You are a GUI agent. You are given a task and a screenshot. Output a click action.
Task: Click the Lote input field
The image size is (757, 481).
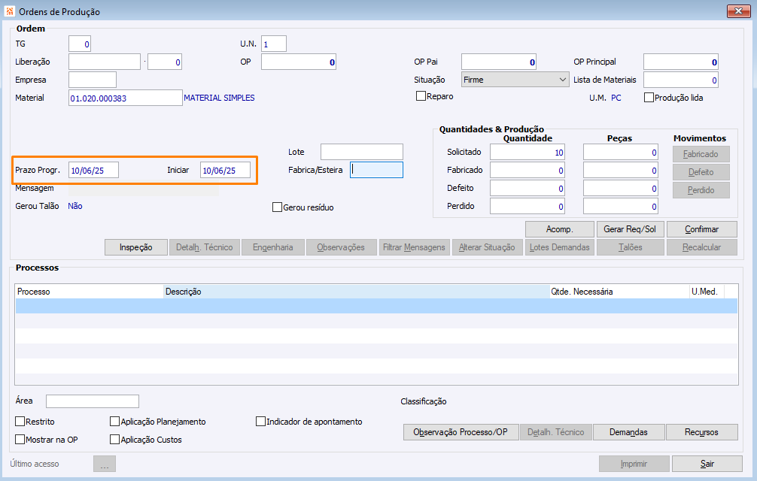(362, 152)
